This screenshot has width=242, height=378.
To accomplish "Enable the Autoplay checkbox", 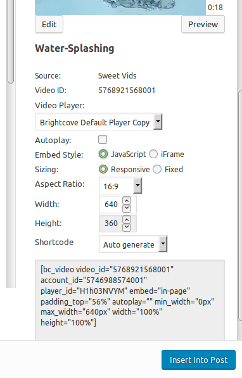I will [103, 139].
